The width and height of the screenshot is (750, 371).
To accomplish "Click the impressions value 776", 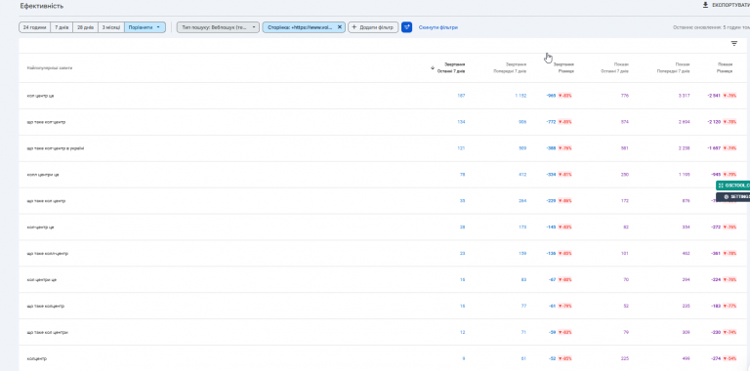I will coord(625,96).
